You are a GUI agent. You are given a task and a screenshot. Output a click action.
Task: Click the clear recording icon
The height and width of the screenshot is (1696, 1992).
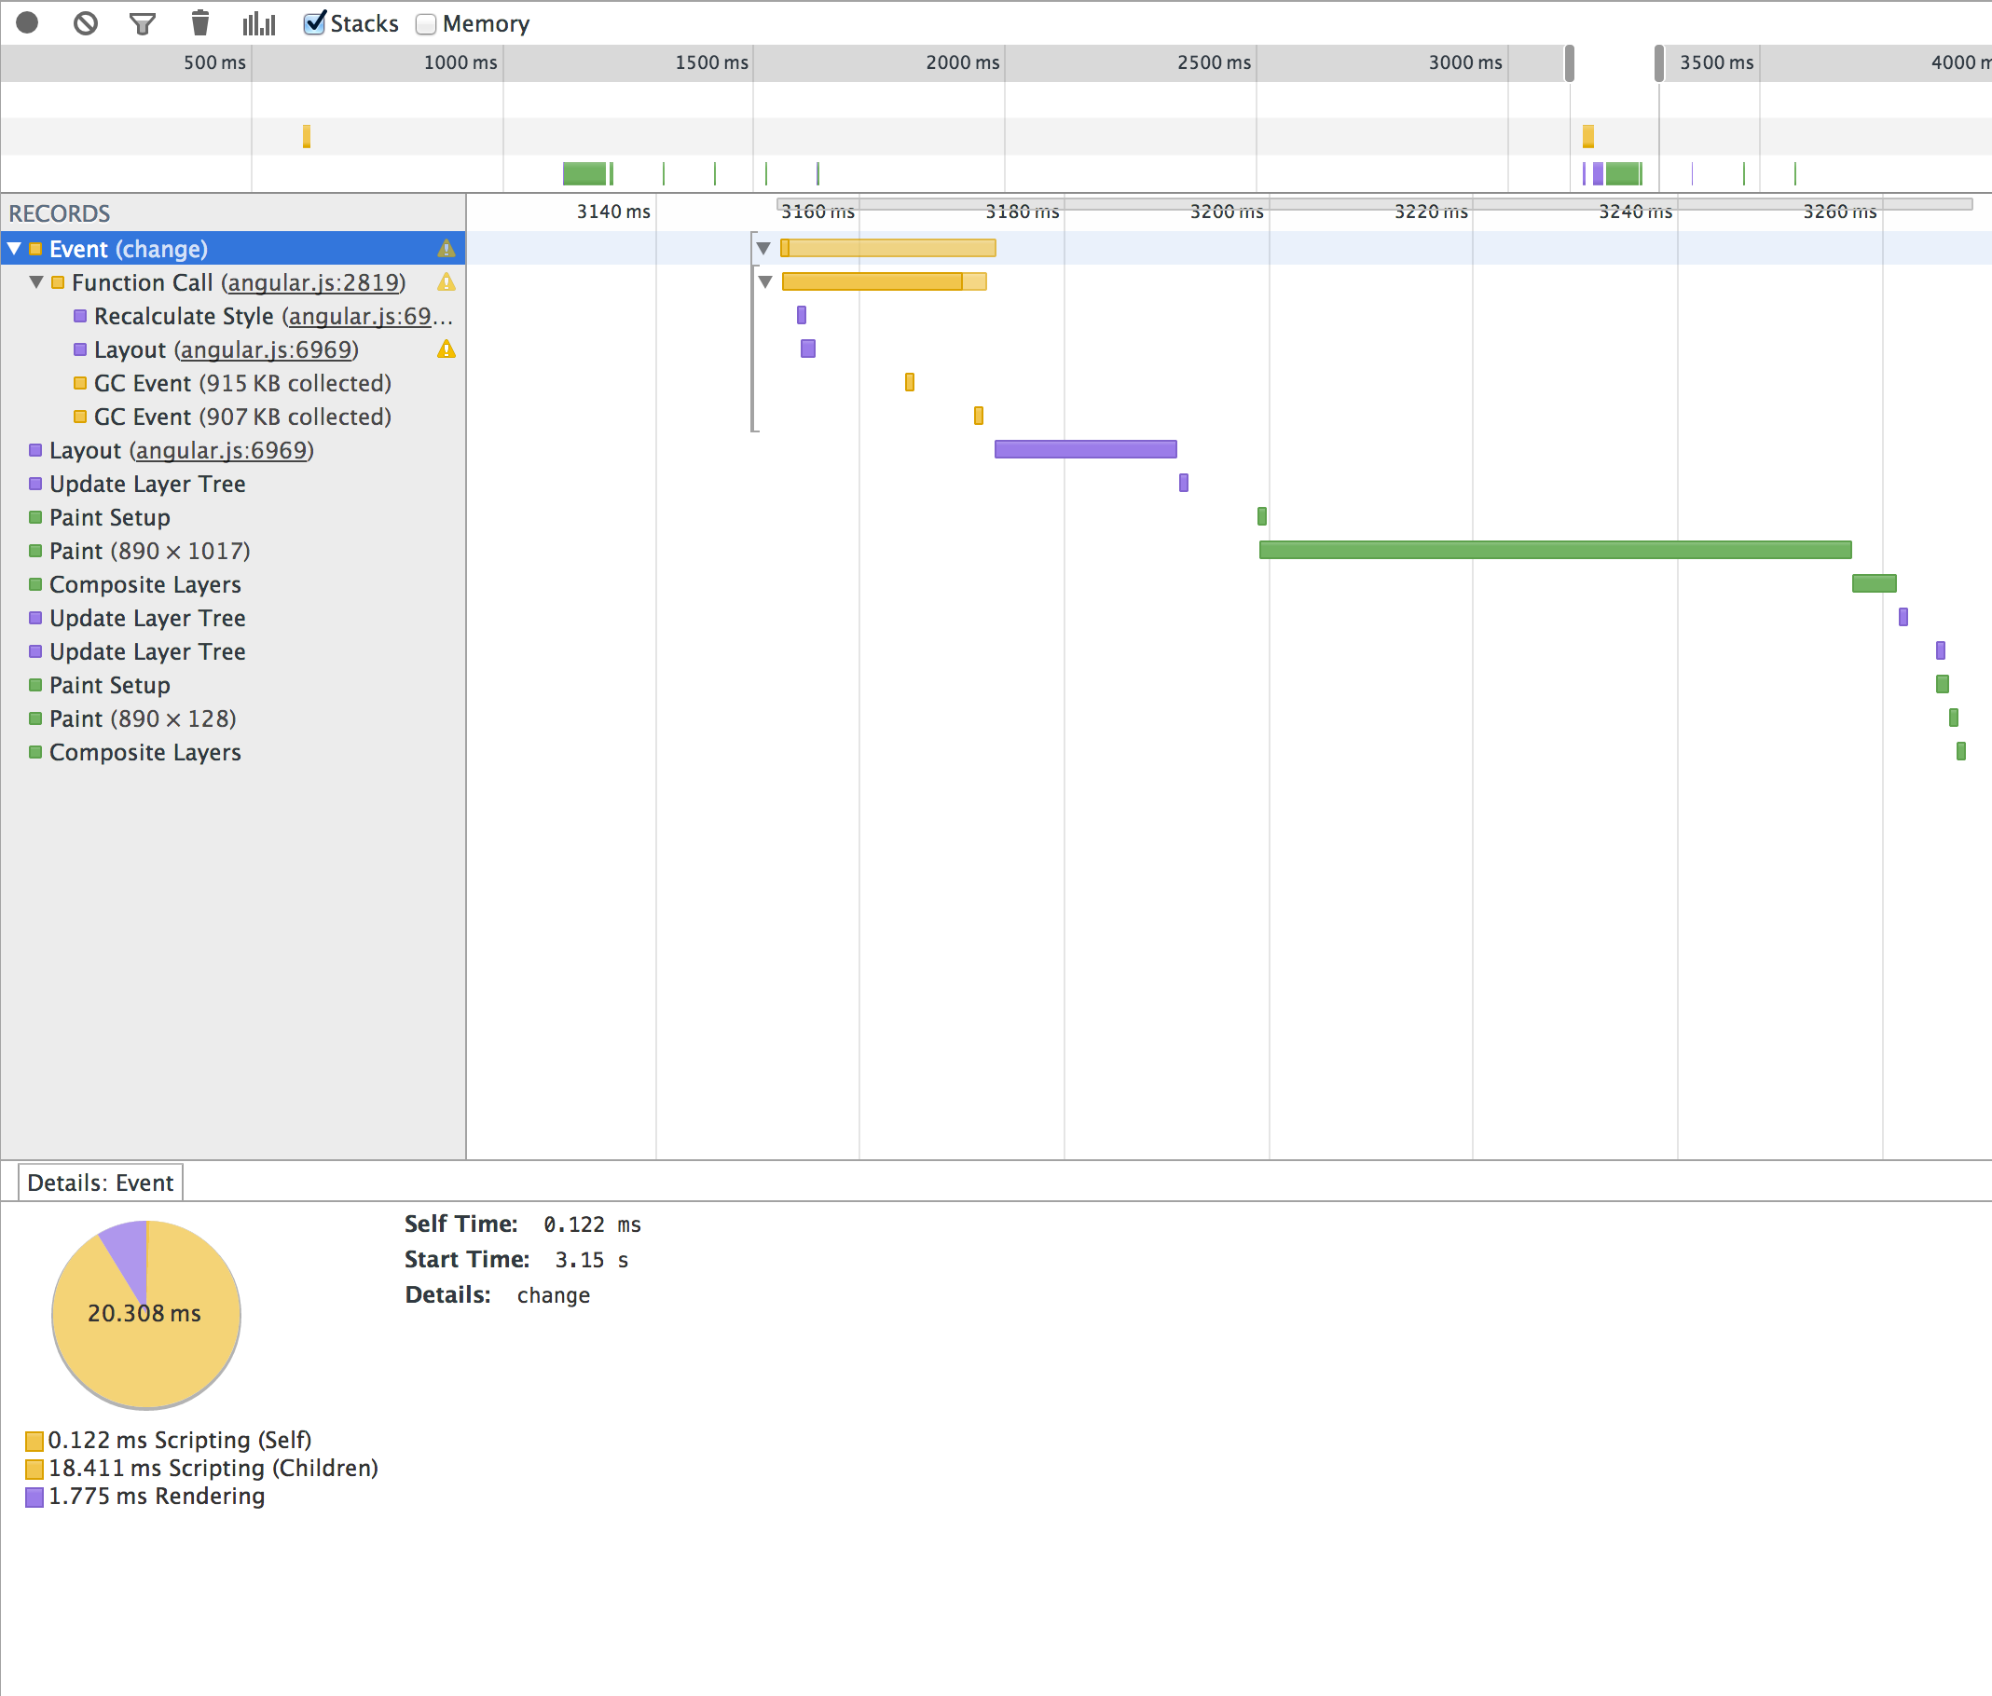click(86, 23)
